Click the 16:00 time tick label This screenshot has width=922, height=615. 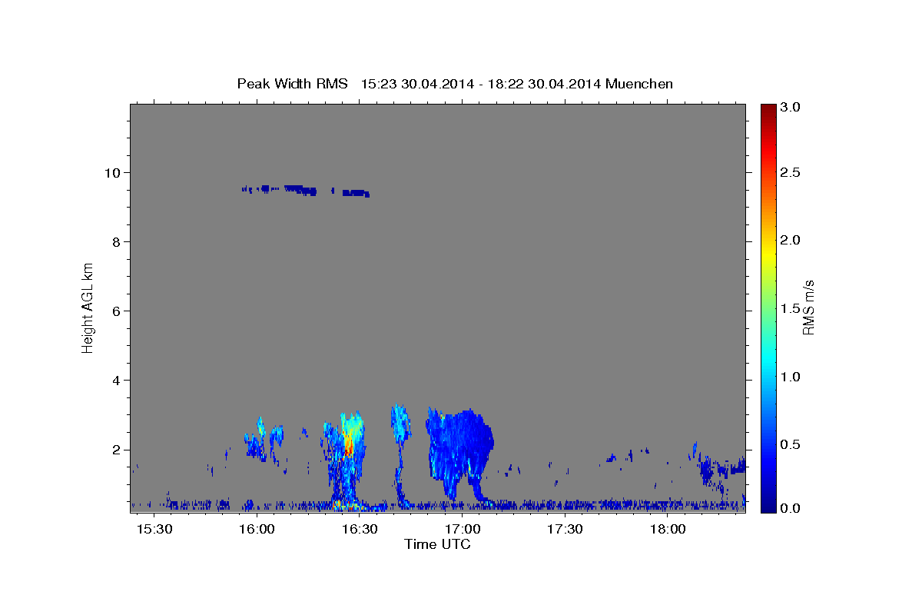tap(257, 529)
